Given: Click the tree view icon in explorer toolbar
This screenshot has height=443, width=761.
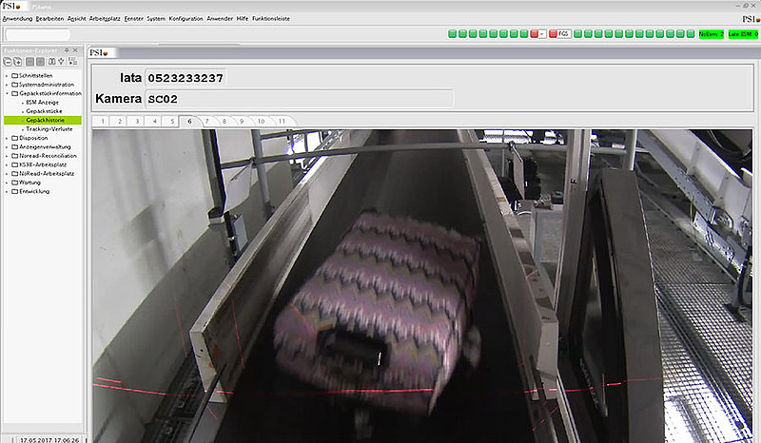Looking at the screenshot, I should 71,61.
